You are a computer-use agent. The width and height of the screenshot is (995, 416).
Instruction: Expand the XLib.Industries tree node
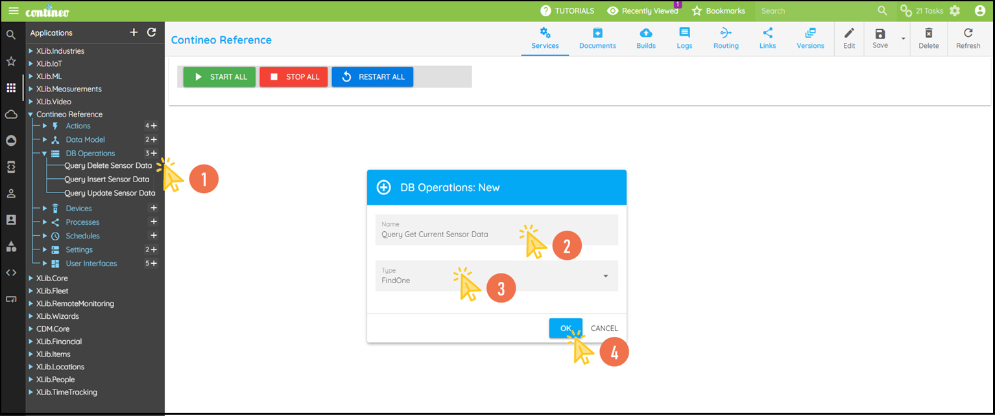point(30,51)
